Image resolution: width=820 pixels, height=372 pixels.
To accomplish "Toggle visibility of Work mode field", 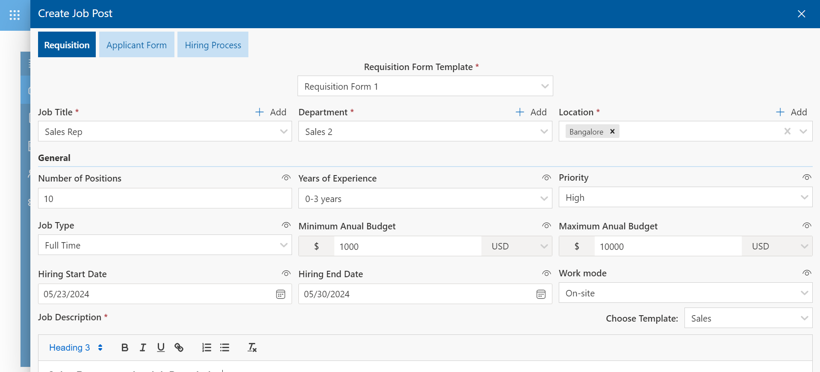I will pyautogui.click(x=807, y=273).
